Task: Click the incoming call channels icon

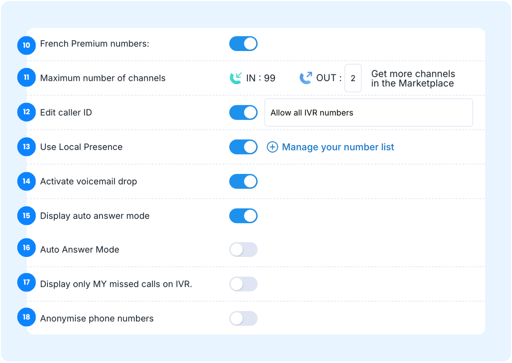Action: click(x=236, y=78)
